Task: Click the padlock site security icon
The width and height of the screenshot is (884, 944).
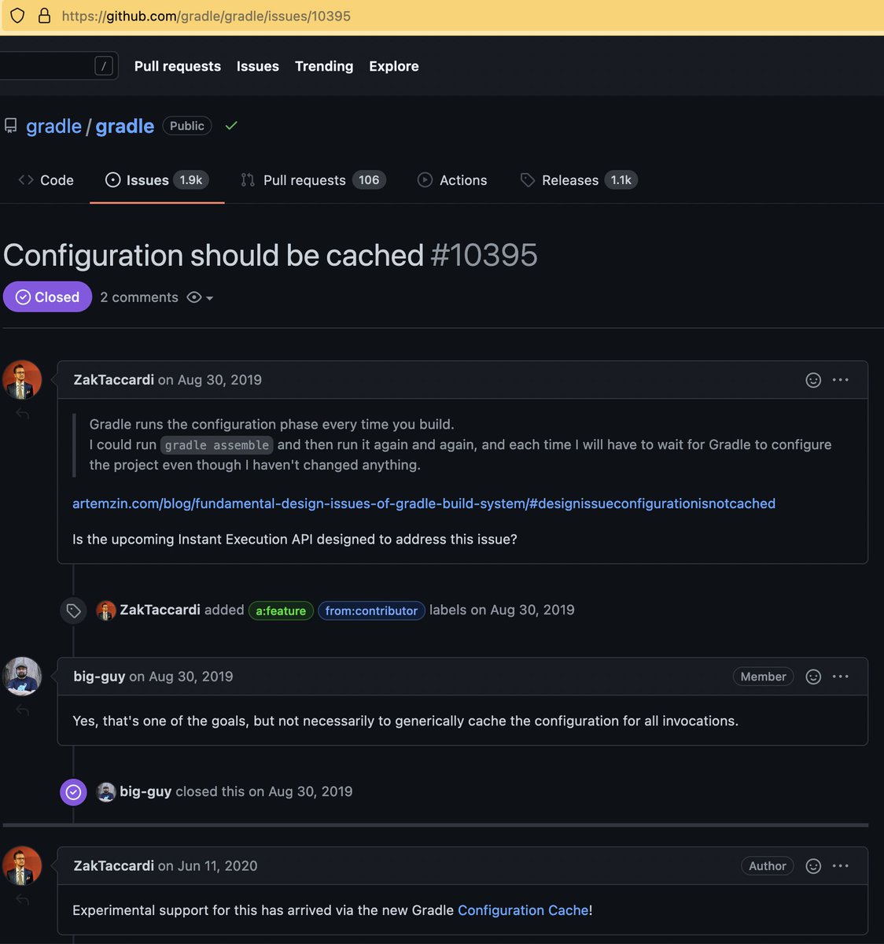Action: click(45, 16)
